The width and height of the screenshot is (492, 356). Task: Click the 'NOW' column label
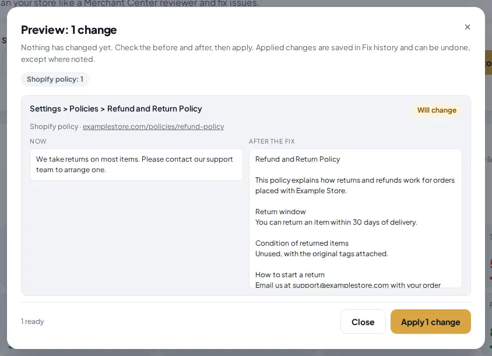point(38,141)
